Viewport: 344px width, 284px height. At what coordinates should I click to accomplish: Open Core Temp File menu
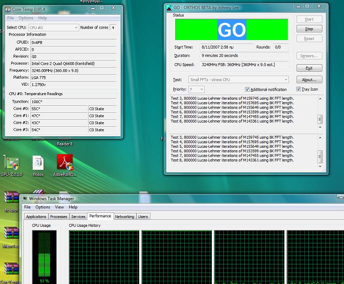click(x=11, y=18)
